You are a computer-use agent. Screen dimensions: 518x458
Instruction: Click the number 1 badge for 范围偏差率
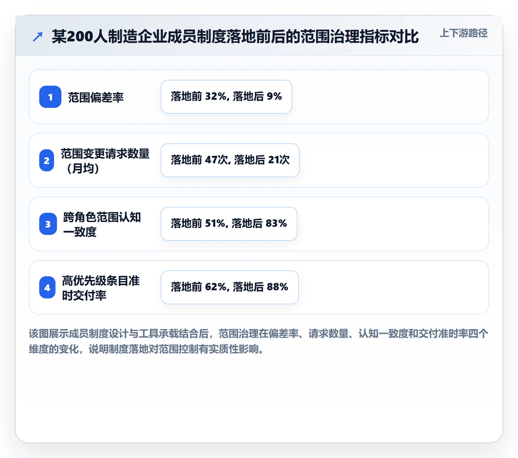point(50,97)
